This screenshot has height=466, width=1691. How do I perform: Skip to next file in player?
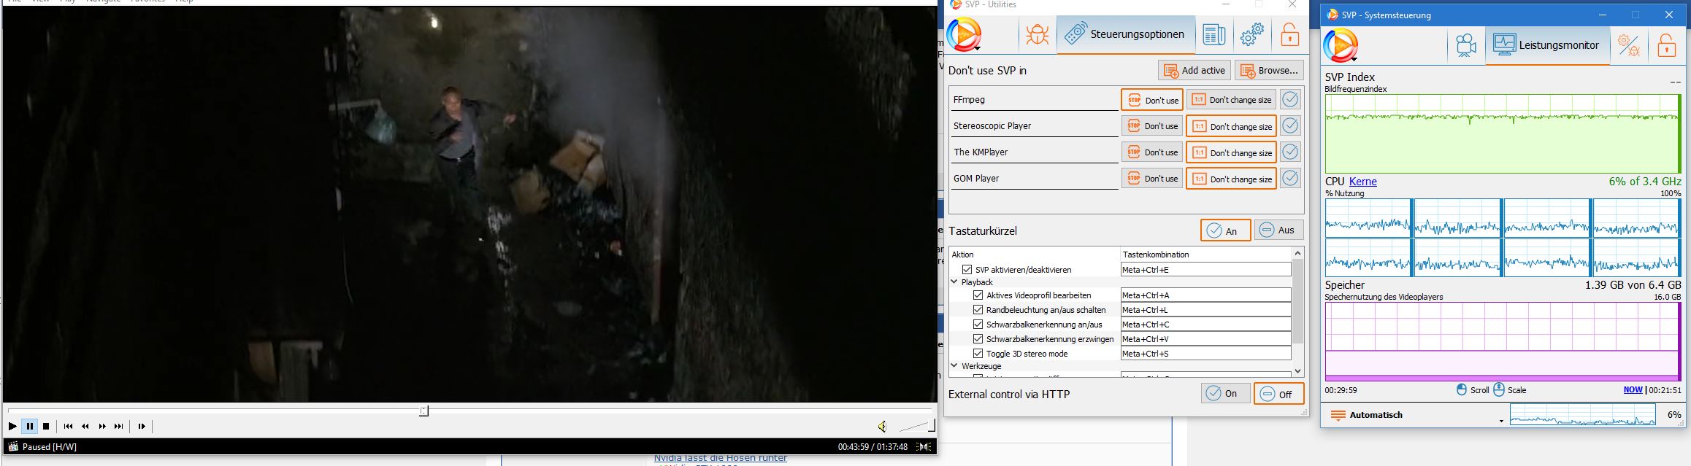pyautogui.click(x=119, y=426)
